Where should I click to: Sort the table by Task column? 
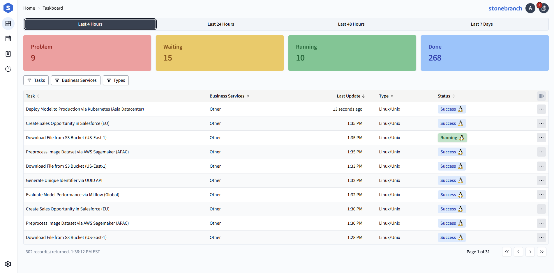coord(33,96)
